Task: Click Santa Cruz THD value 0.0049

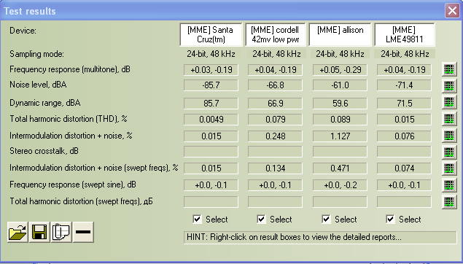Action: tap(211, 120)
